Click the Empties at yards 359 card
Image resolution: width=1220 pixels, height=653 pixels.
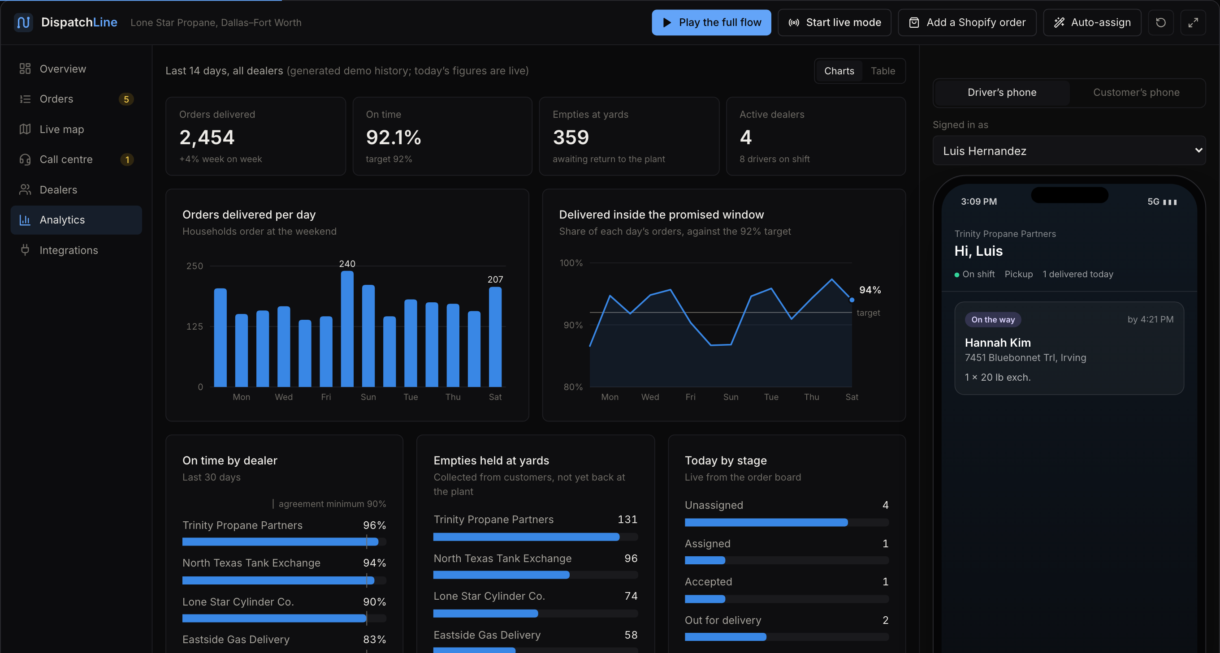[629, 136]
